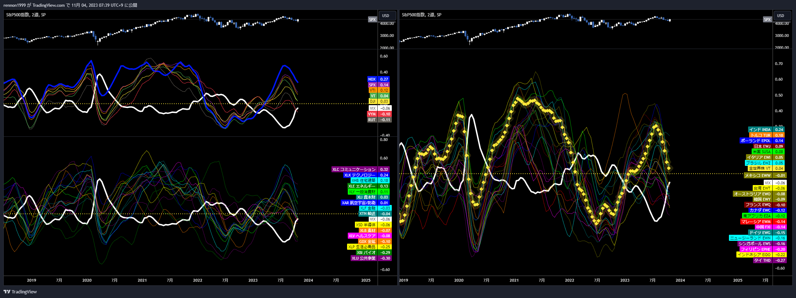Select the DJI 0.03 label
The height and width of the screenshot is (298, 796).
379,101
